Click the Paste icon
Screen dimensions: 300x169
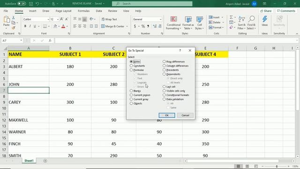pos(6,20)
